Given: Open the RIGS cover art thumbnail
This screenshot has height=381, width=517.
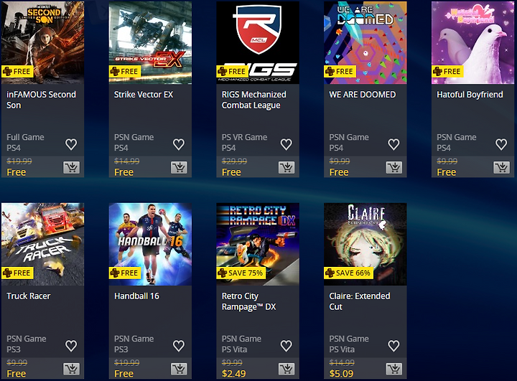Looking at the screenshot, I should (258, 42).
